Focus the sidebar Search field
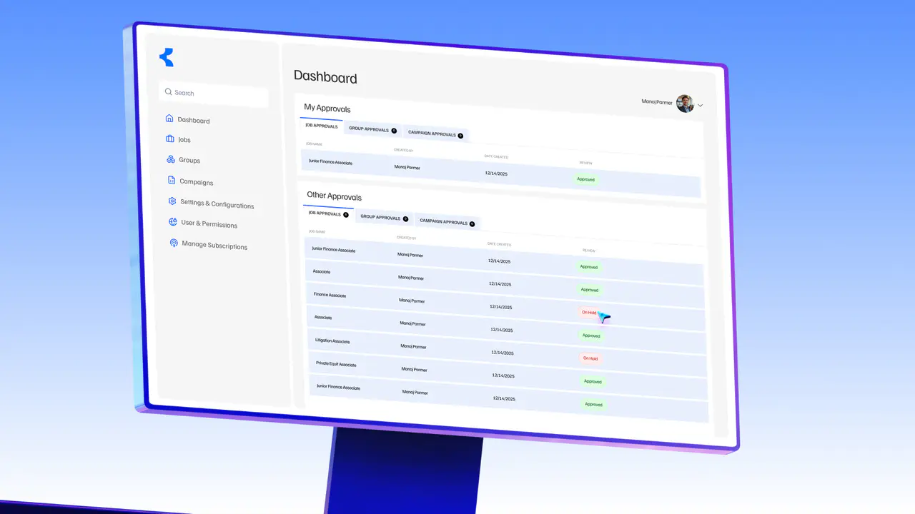This screenshot has height=514, width=915. point(214,94)
